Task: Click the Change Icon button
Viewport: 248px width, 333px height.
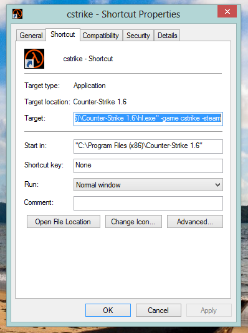Action: tap(133, 222)
